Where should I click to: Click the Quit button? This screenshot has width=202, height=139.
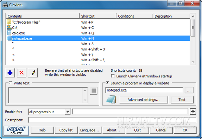coord(138,130)
